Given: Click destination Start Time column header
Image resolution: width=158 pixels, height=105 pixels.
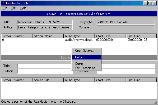Looking at the screenshot, I should 110,80.
